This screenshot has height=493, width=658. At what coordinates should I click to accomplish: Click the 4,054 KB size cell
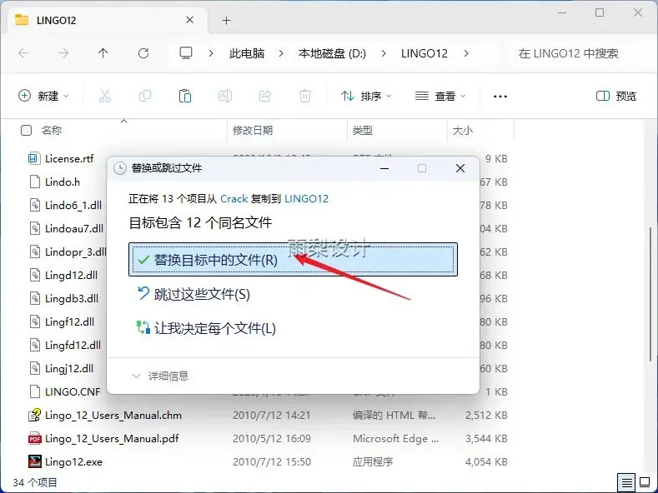486,462
